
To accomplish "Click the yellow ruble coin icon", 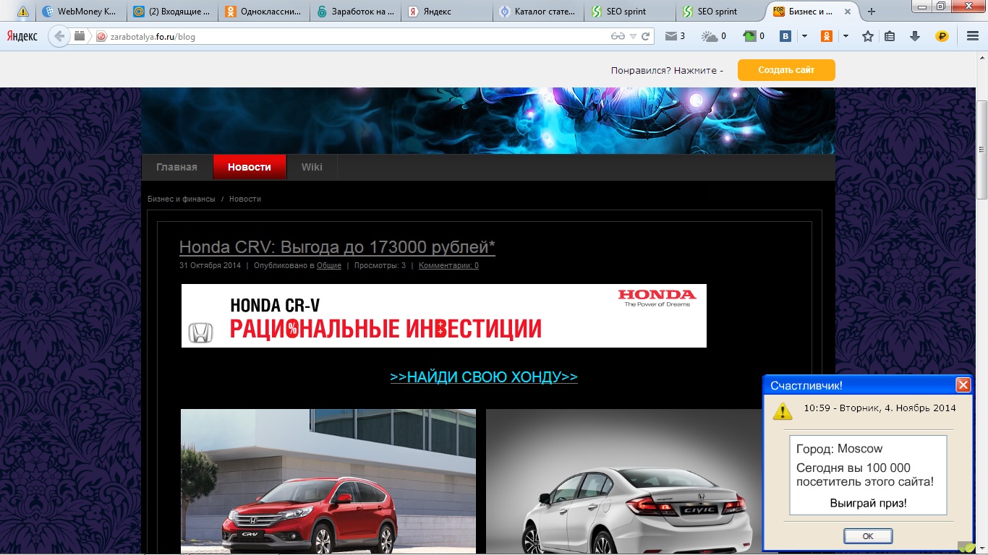I will [x=942, y=36].
